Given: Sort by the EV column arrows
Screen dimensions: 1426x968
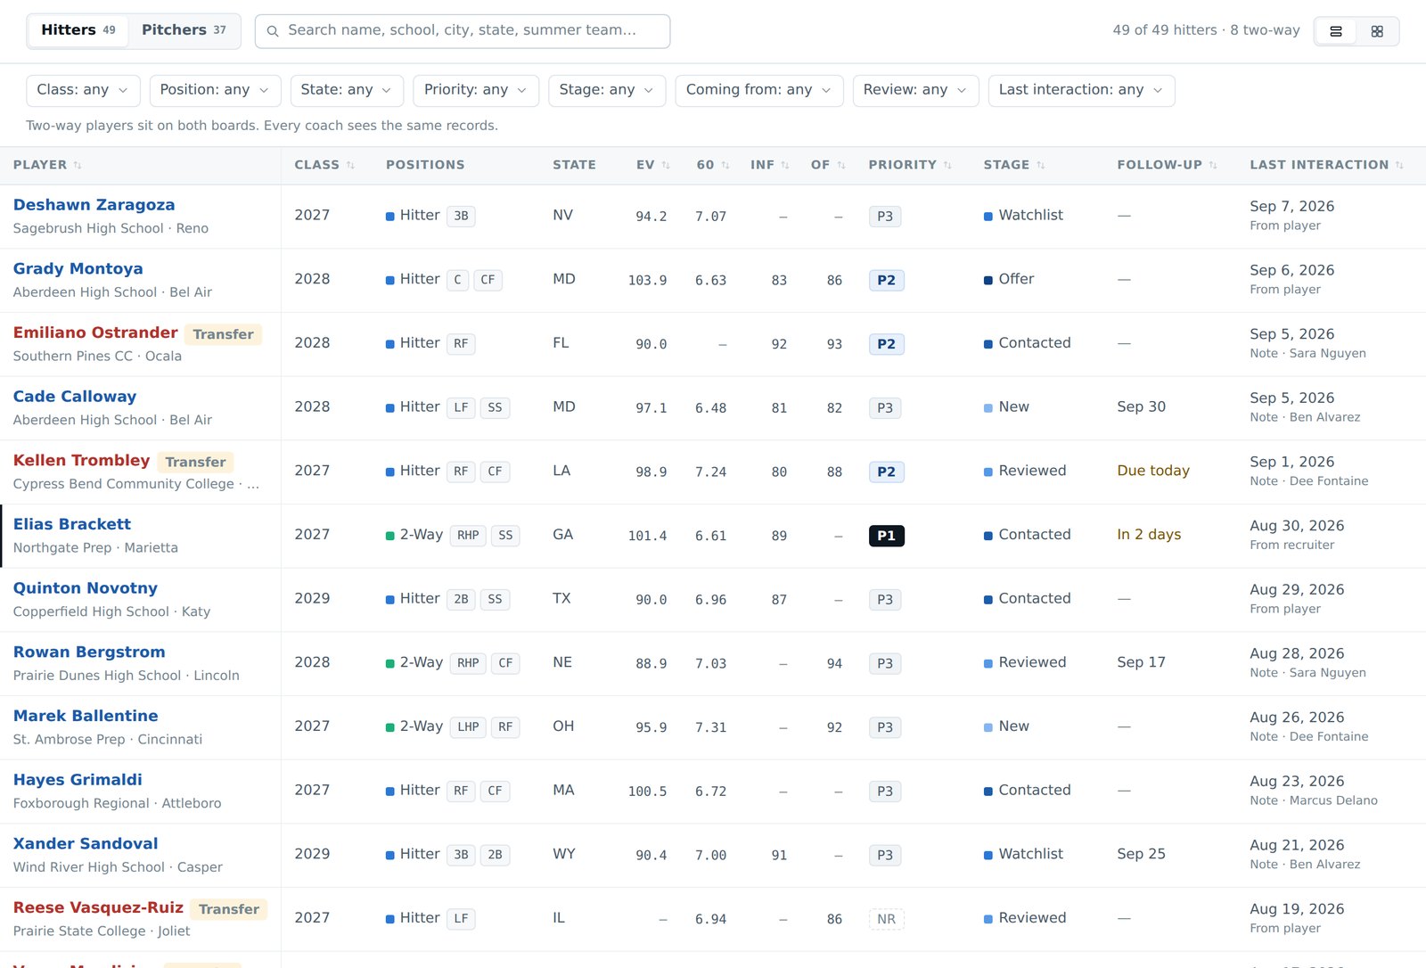Looking at the screenshot, I should coord(666,165).
